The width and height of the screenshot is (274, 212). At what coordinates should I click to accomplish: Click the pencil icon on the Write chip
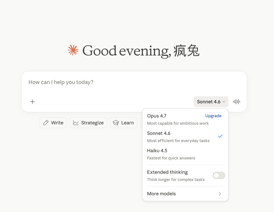(46, 123)
